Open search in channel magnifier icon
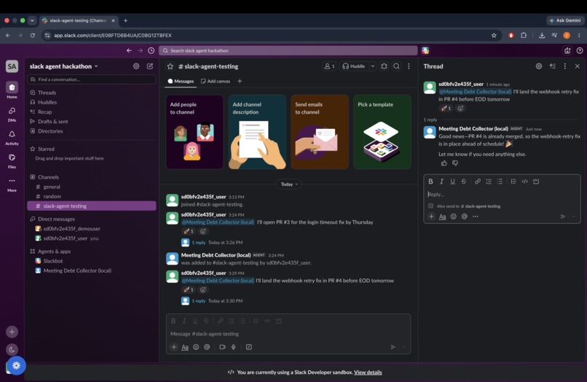Image resolution: width=587 pixels, height=382 pixels. [396, 66]
